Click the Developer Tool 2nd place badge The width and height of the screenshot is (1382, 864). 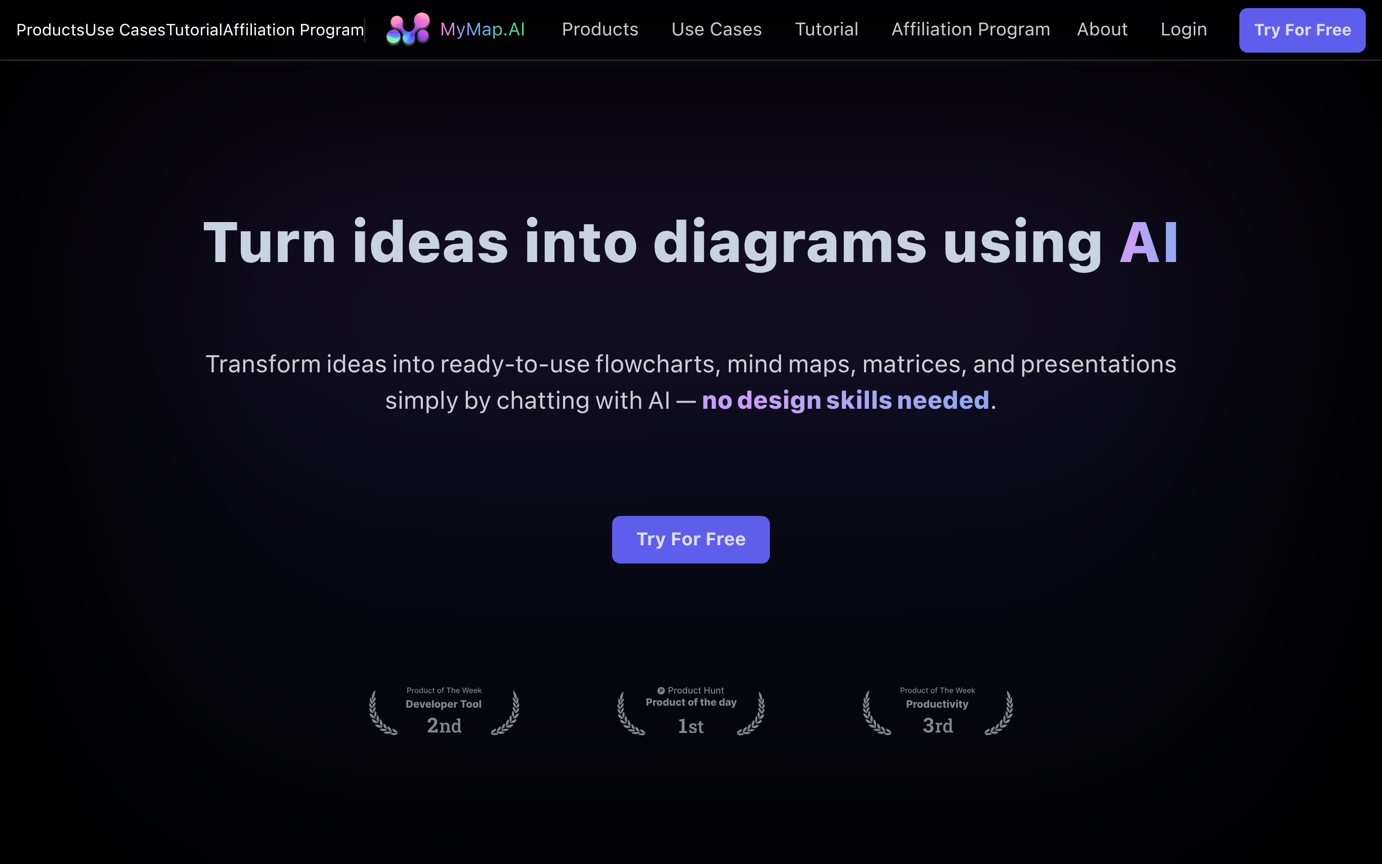click(444, 712)
